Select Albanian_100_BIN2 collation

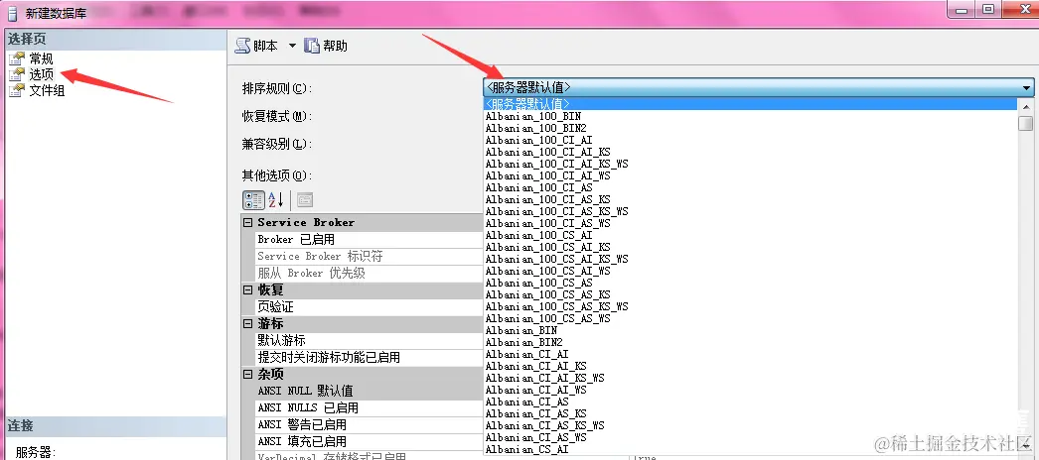(x=750, y=128)
